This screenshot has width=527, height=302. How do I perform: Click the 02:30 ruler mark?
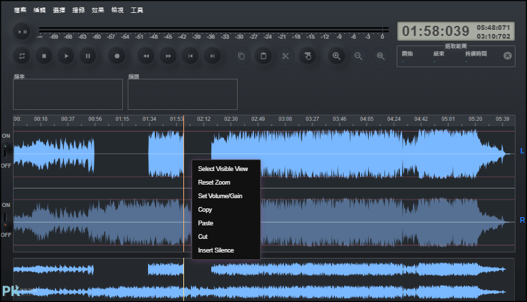pyautogui.click(x=231, y=119)
